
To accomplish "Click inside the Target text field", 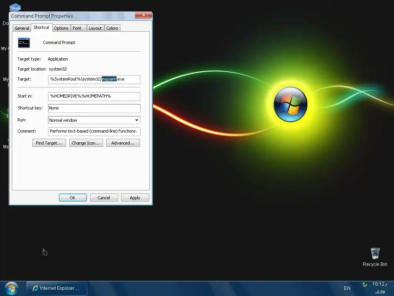I will click(94, 79).
